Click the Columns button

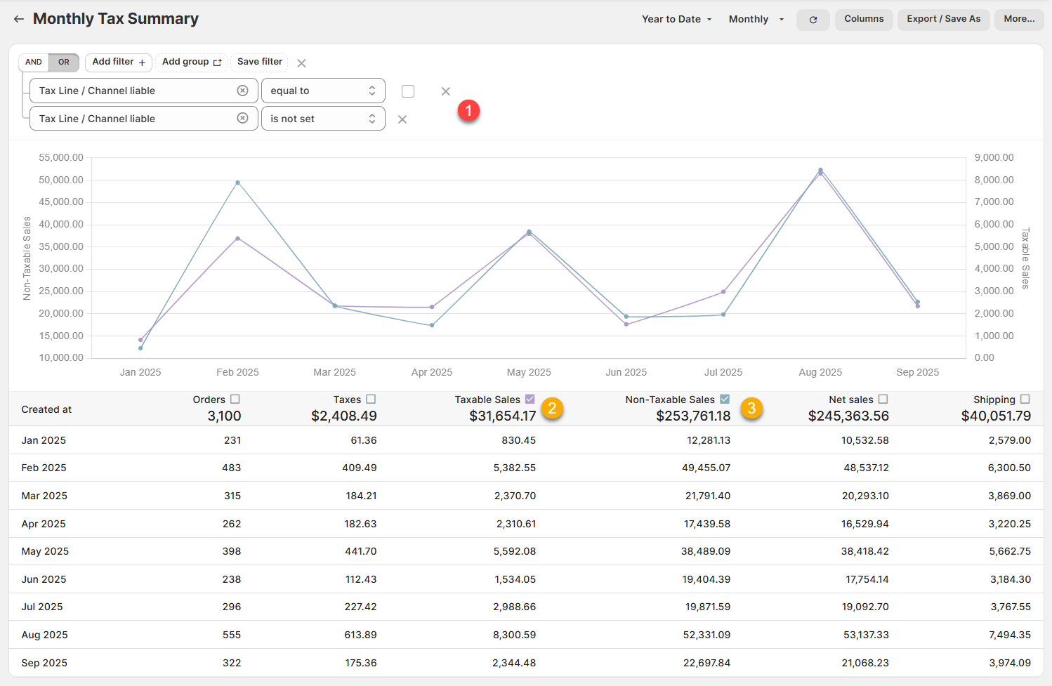[x=863, y=19]
